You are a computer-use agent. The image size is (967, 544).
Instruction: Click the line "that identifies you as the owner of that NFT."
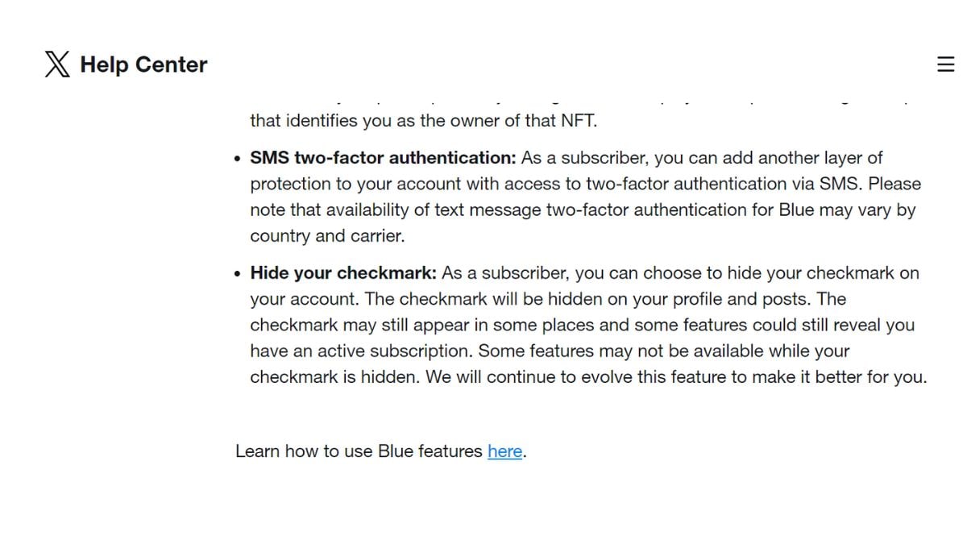(x=424, y=122)
